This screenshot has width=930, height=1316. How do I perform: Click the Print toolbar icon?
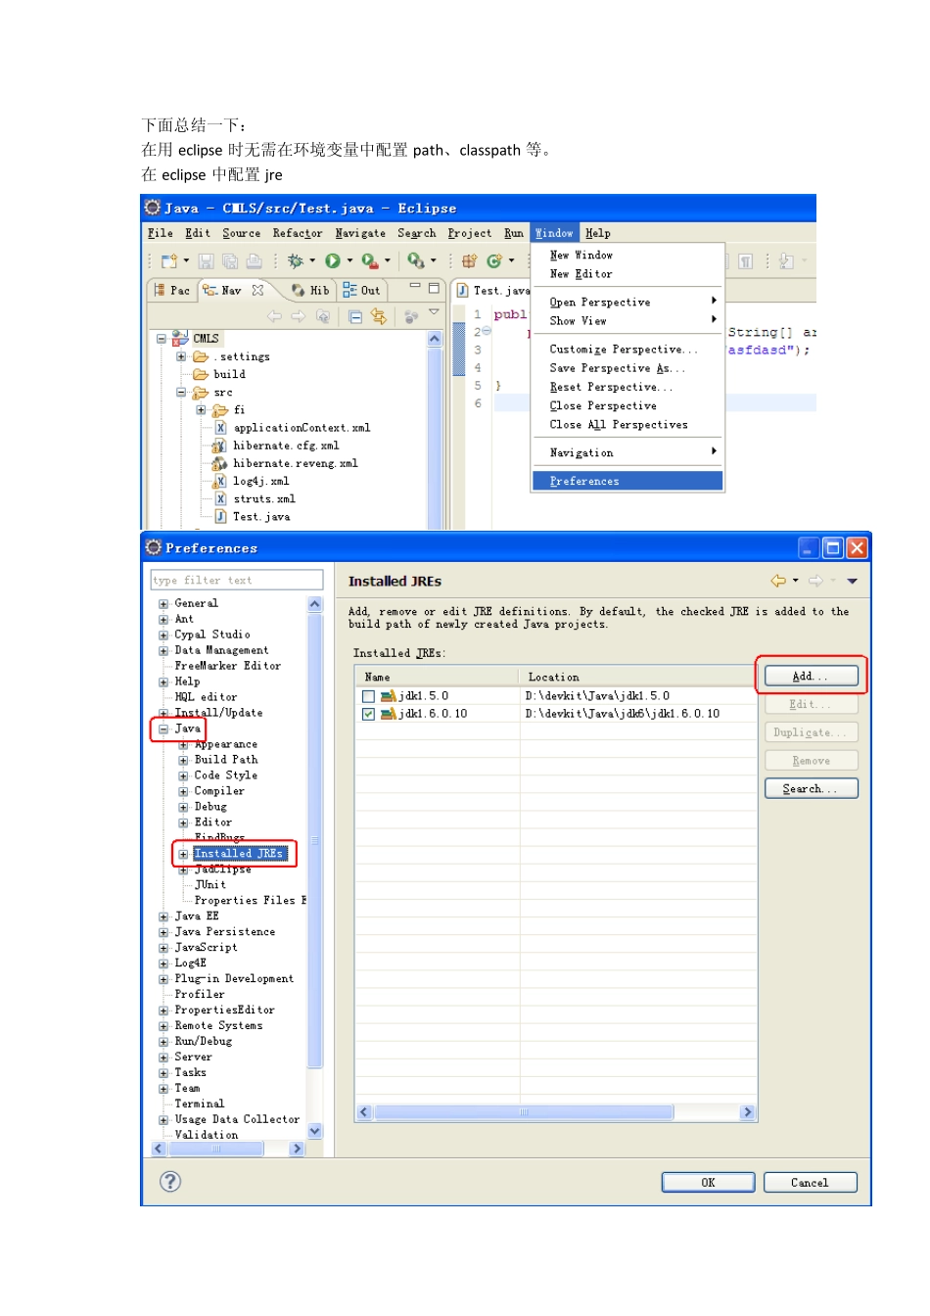pos(254,261)
